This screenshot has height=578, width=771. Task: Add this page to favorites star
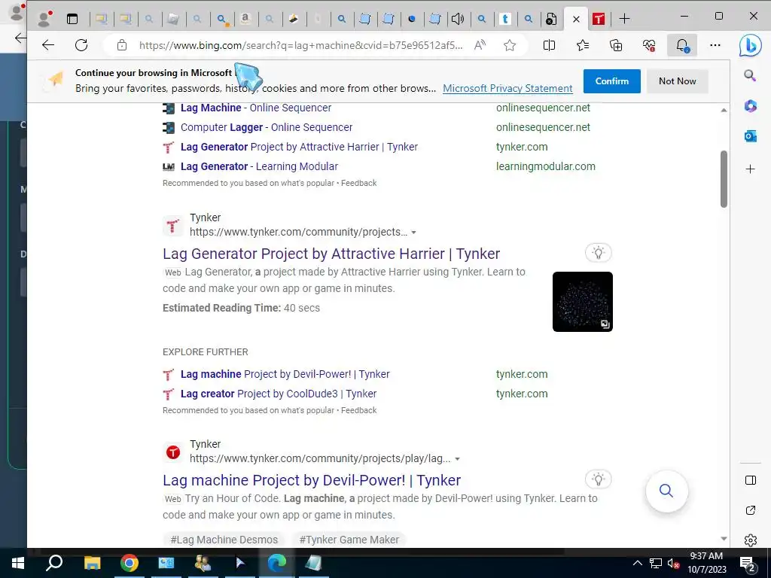point(510,45)
